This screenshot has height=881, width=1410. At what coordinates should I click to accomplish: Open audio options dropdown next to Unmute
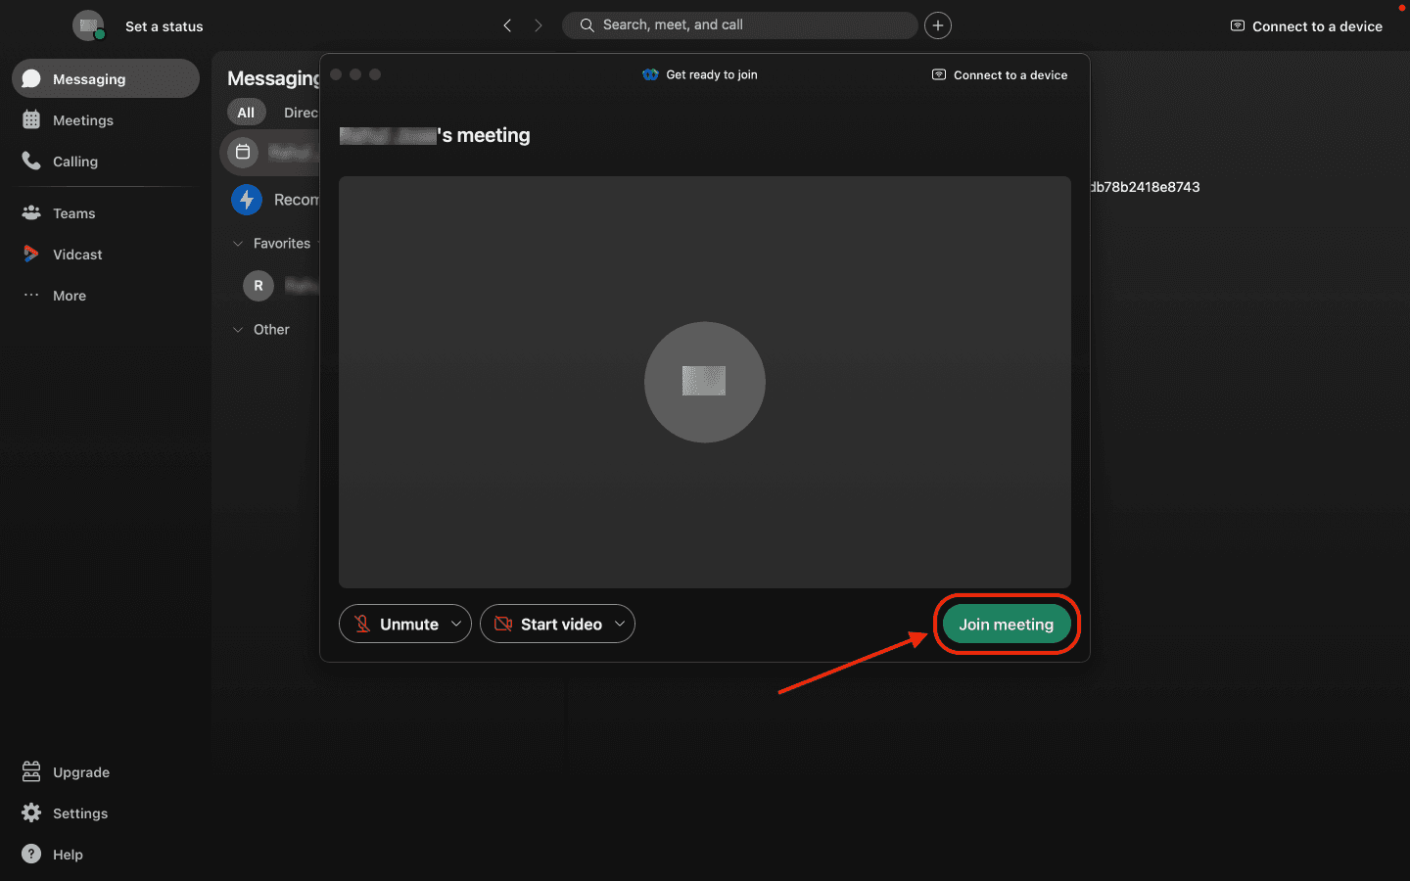point(456,625)
